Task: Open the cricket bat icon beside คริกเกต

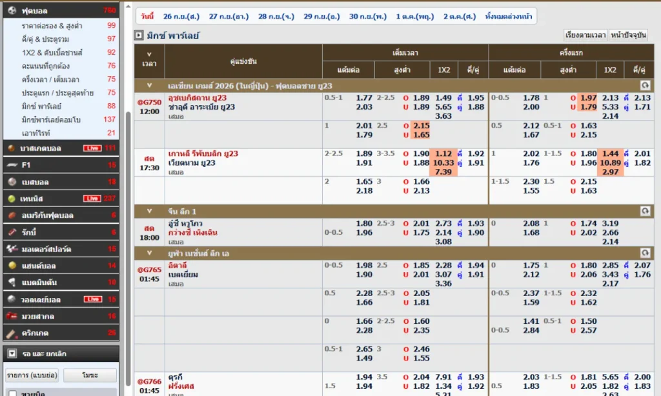Action: 12,333
